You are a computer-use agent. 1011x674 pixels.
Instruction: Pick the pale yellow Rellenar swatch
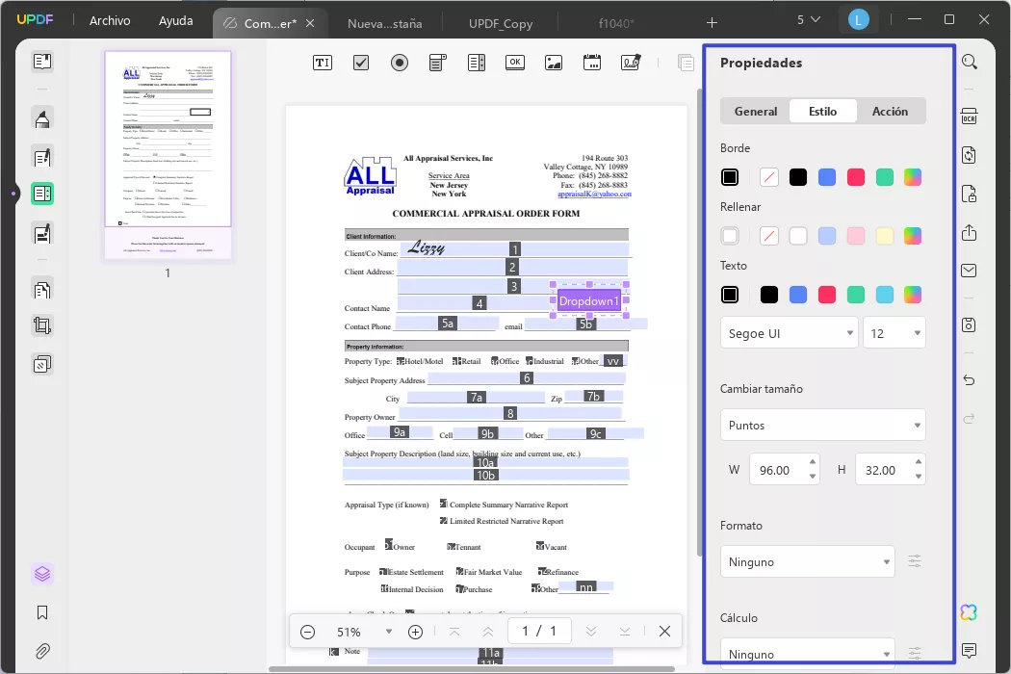click(885, 236)
